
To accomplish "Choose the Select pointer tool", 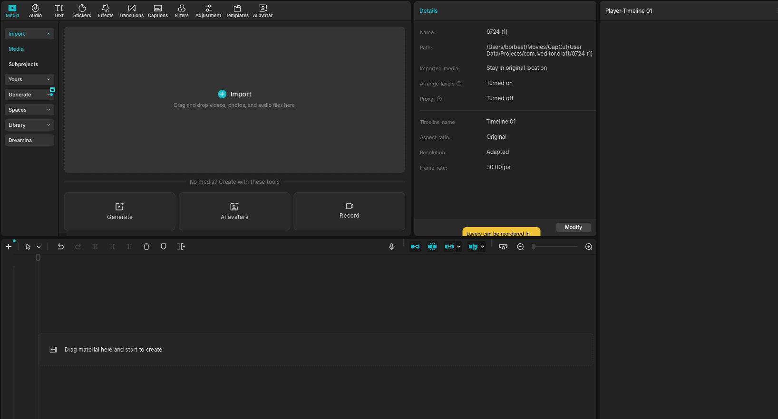I will coord(28,247).
